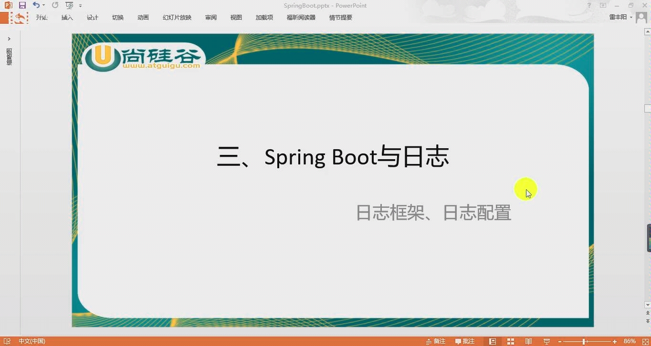Toggle the 备注 (Notes) pane
Image resolution: width=651 pixels, height=346 pixels.
[x=435, y=341]
